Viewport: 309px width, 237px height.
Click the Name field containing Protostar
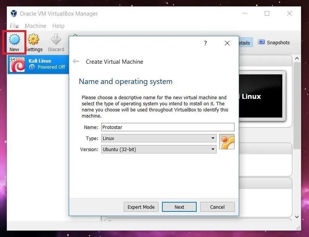coord(168,127)
